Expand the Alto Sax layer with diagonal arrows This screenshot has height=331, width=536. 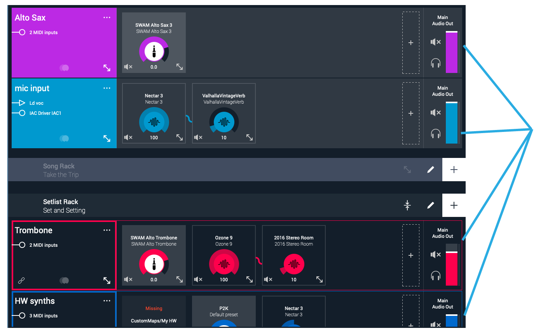click(x=107, y=68)
